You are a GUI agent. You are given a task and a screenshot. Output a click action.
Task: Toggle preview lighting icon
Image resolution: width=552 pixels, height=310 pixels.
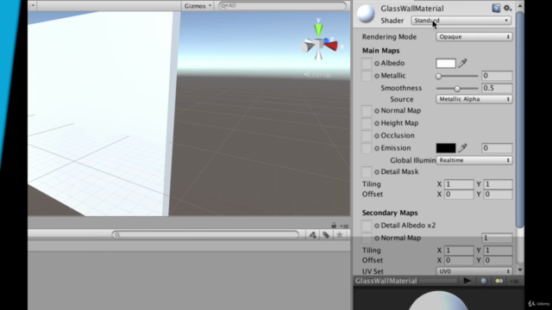point(499,281)
